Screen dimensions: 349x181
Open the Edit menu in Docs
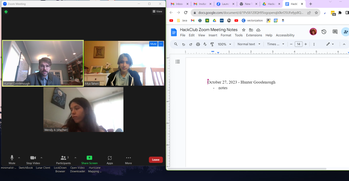click(x=192, y=35)
